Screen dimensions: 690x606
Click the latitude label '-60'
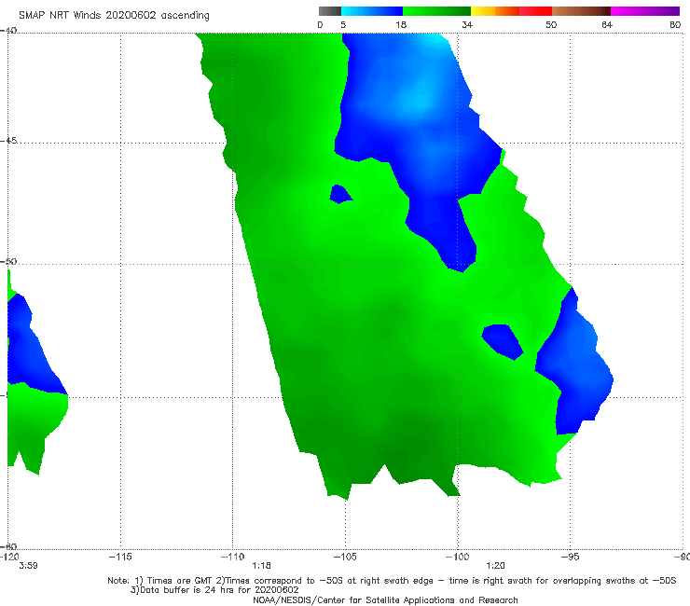coord(8,546)
